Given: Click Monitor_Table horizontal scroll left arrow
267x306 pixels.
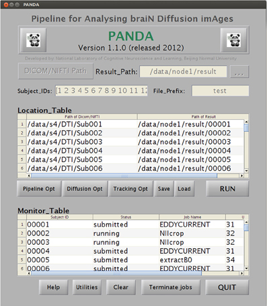Looking at the screenshot, I should (x=29, y=273).
